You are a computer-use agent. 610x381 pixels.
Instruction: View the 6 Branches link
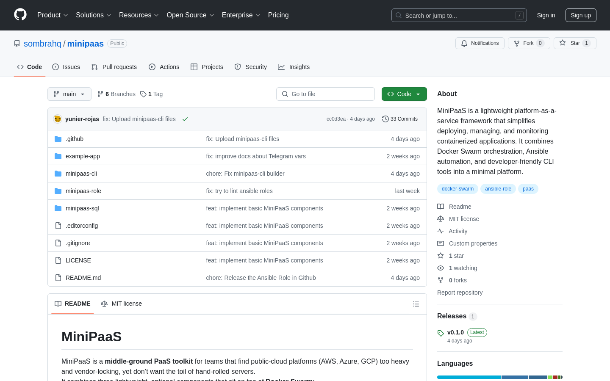coord(116,94)
